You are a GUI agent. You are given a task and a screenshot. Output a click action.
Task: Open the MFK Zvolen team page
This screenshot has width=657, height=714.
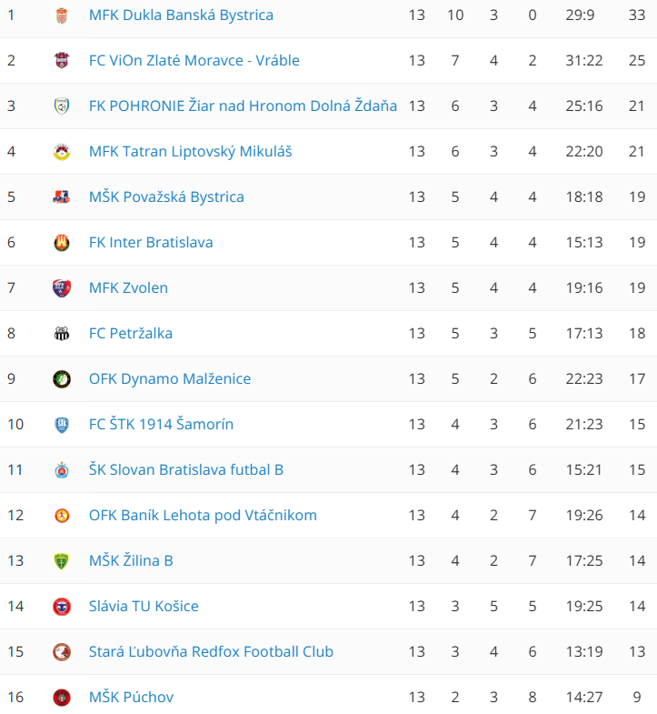[128, 287]
